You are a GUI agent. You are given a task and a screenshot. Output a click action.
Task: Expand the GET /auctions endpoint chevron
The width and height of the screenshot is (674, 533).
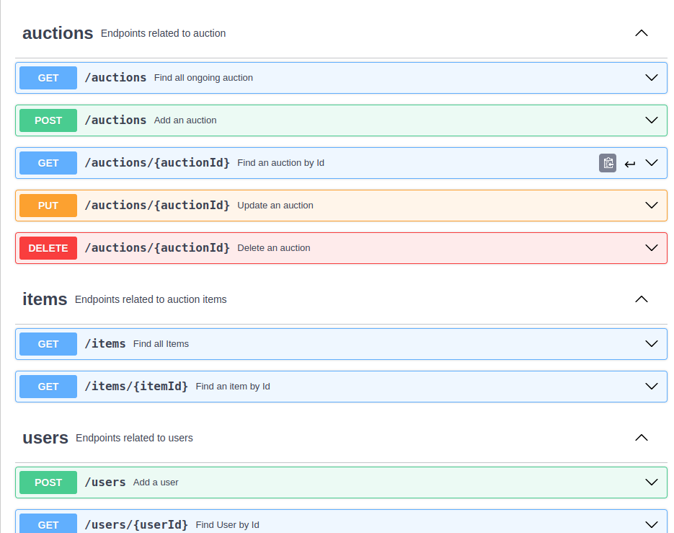pyautogui.click(x=651, y=78)
